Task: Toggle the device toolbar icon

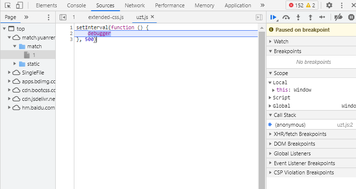Action: (x=19, y=5)
